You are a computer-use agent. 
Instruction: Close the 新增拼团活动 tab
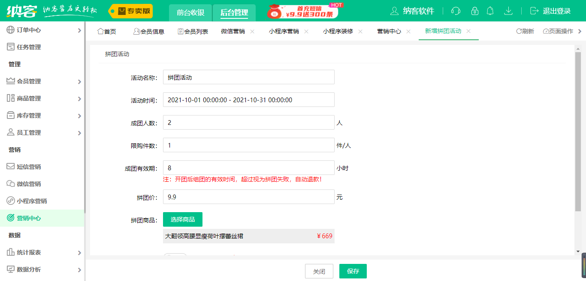(468, 31)
